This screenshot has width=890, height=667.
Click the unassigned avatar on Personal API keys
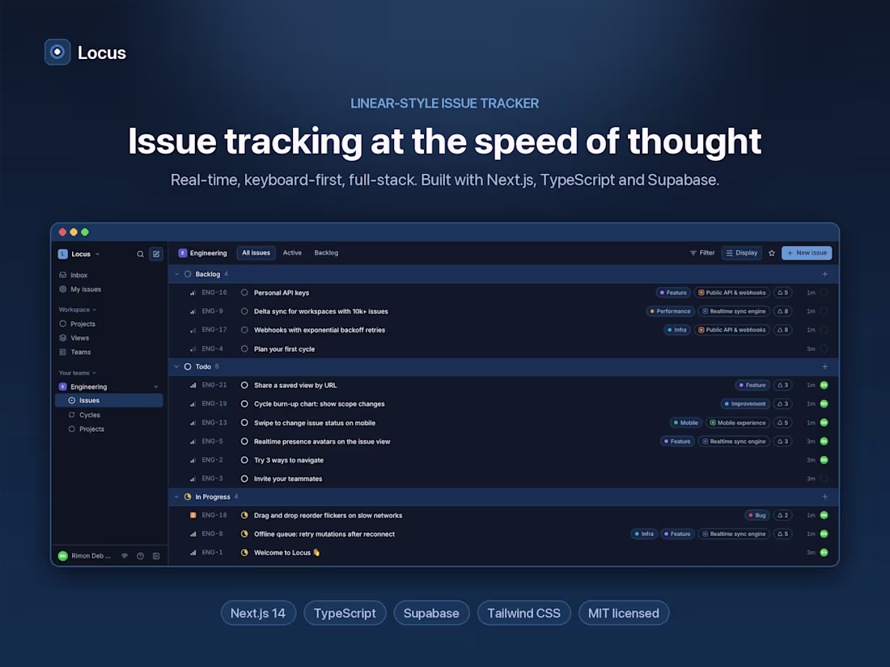click(824, 293)
